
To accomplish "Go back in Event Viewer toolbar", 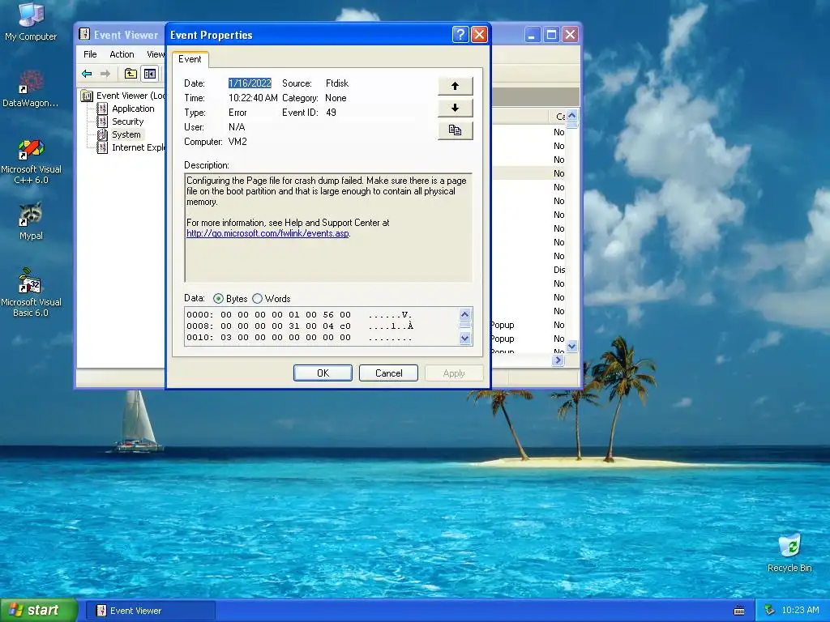I will (87, 74).
